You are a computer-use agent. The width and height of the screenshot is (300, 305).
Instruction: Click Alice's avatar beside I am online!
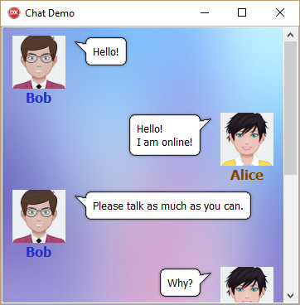(x=247, y=139)
